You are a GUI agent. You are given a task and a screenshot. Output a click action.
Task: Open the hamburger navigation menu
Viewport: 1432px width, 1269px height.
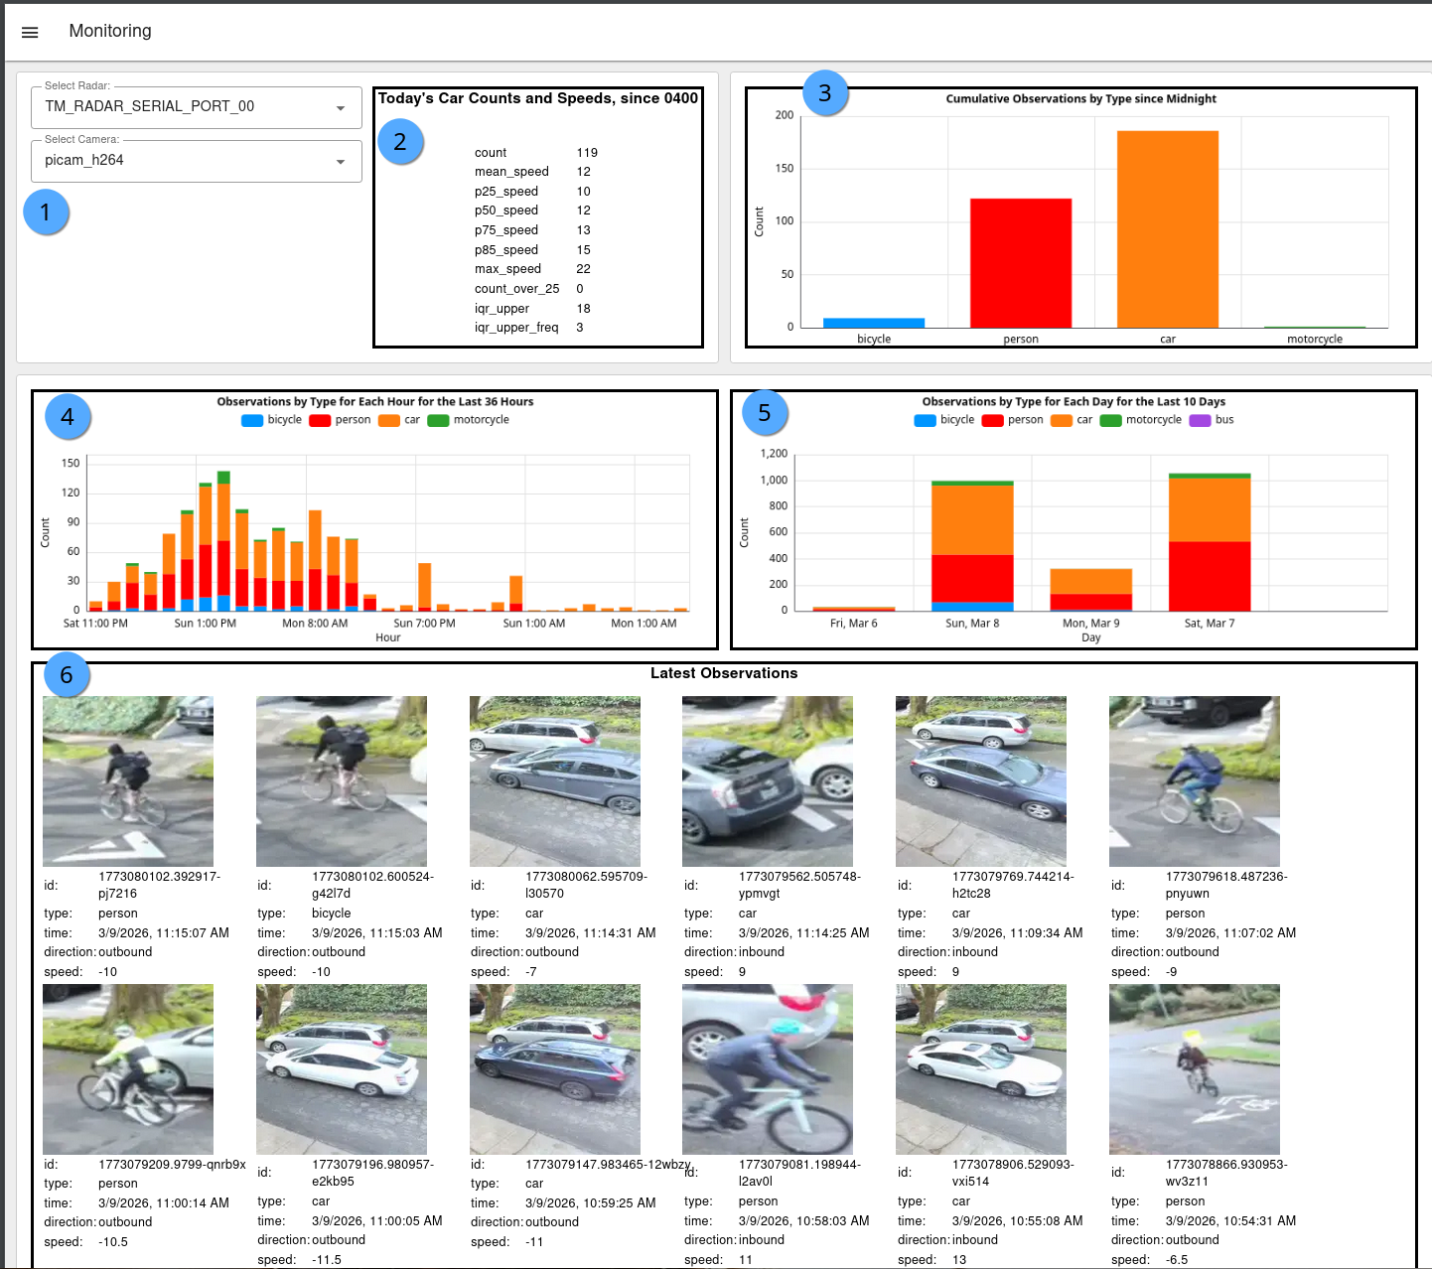(30, 32)
